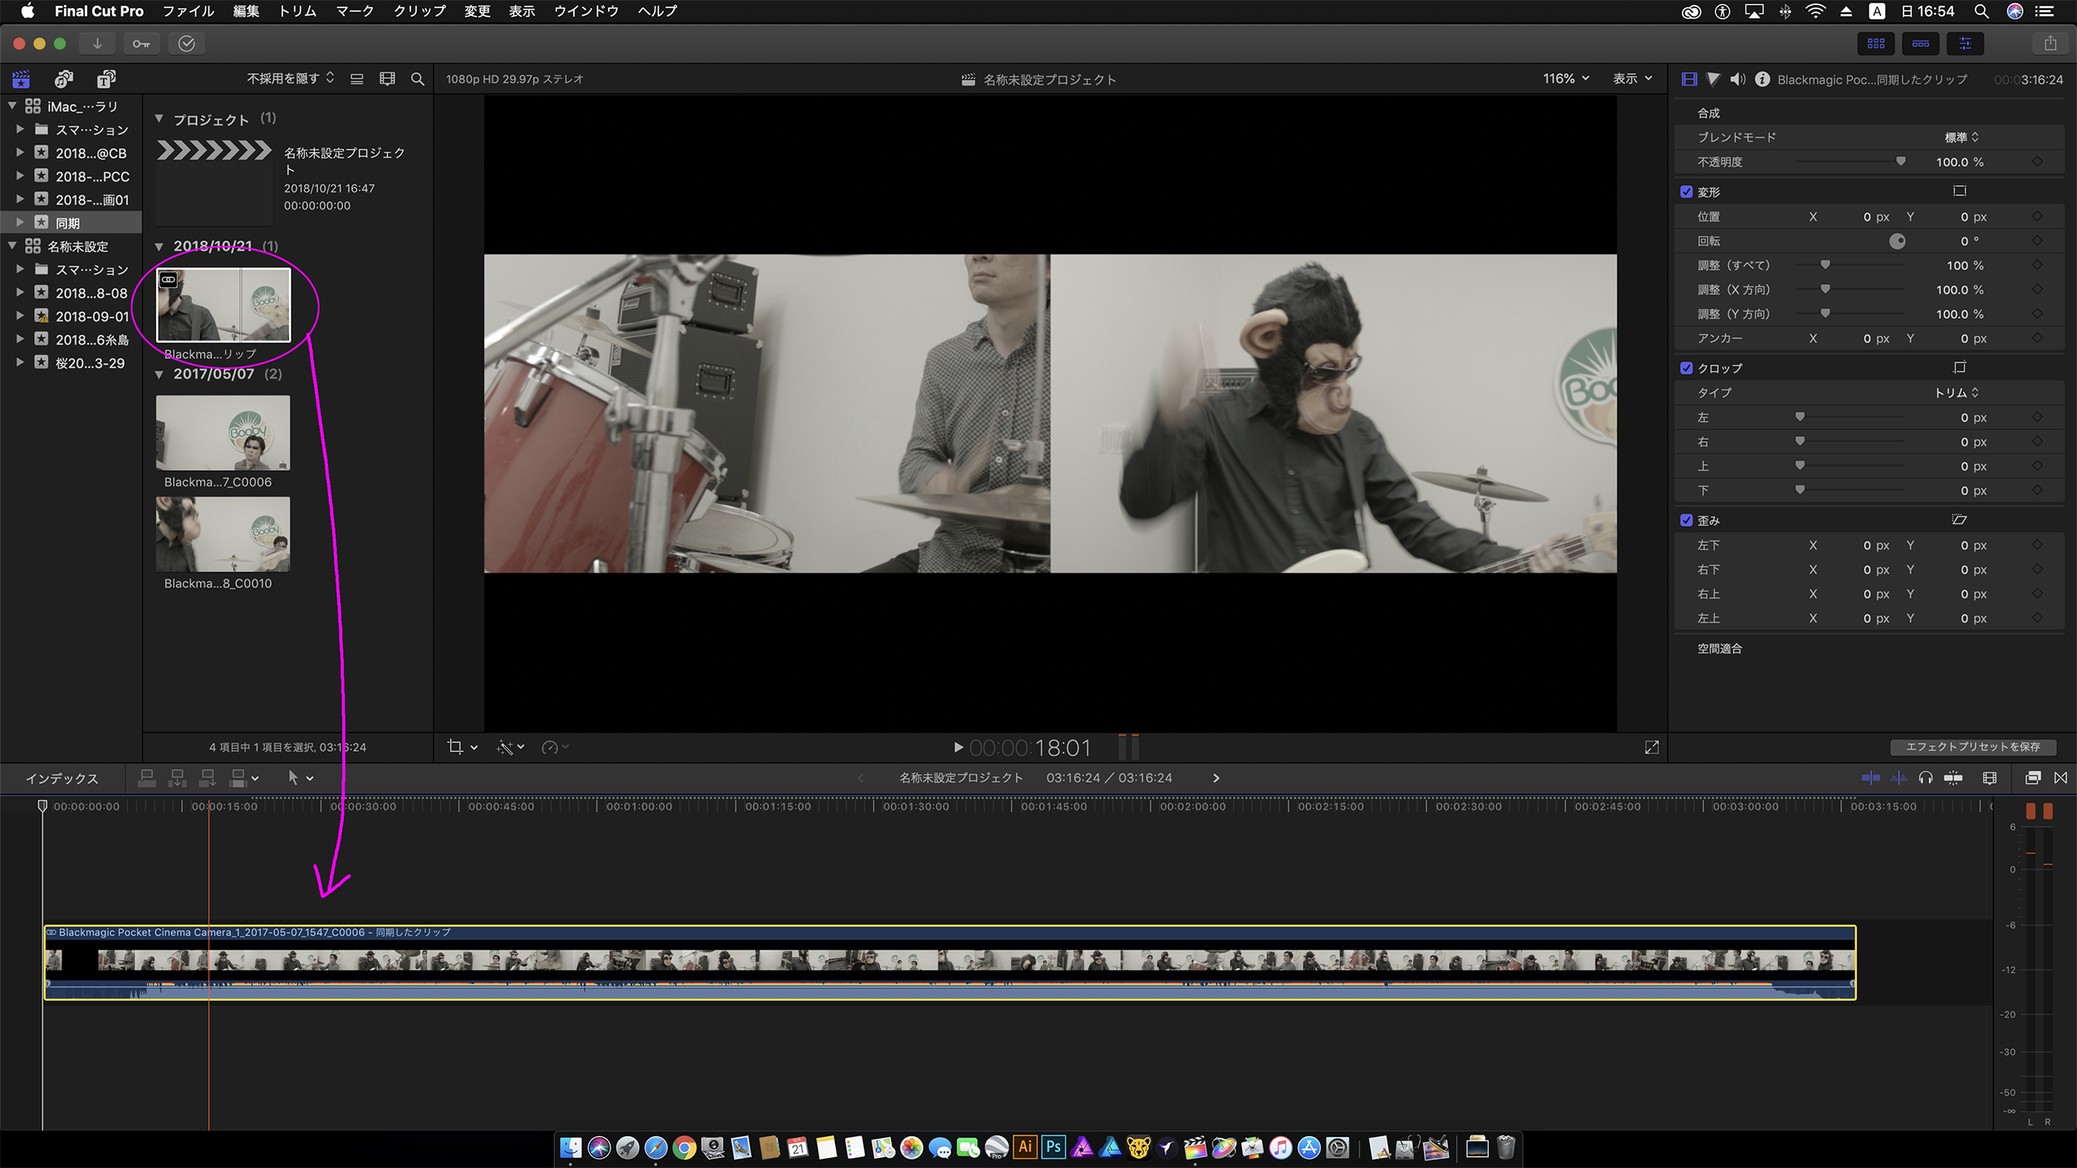Viewport: 2077px width, 1168px height.
Task: Click the share export icon
Action: (2050, 43)
